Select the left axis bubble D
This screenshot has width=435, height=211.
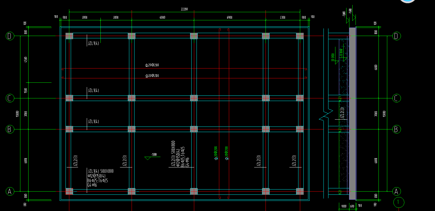10,36
